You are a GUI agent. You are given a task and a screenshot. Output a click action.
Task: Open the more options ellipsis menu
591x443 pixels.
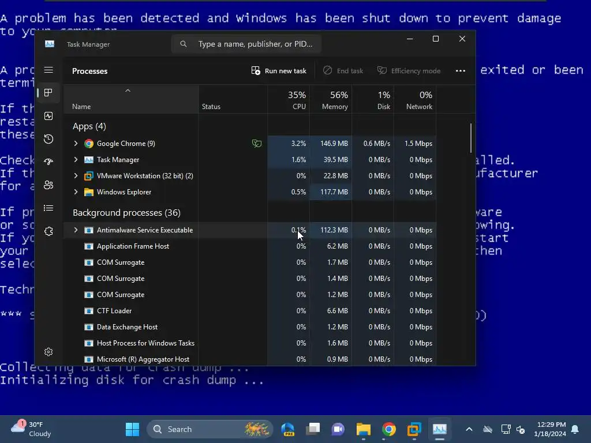click(460, 71)
